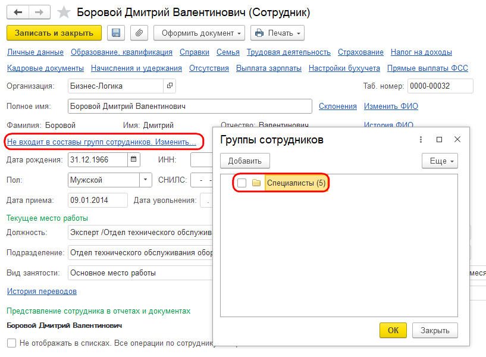Tick the checkbox next to Специалисты (5)
Viewport: 486px width, 357px height.
click(x=242, y=183)
